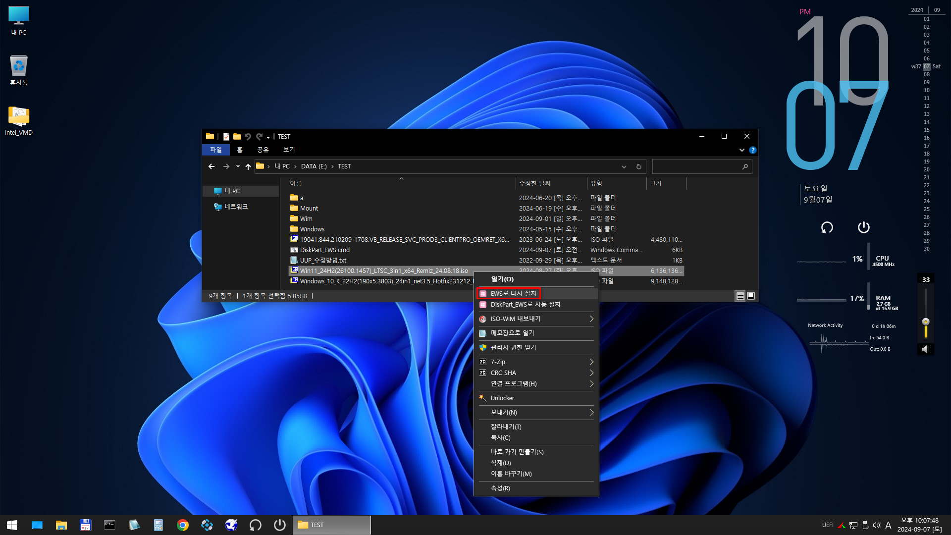Click the Redo icon in title bar

coord(259,137)
